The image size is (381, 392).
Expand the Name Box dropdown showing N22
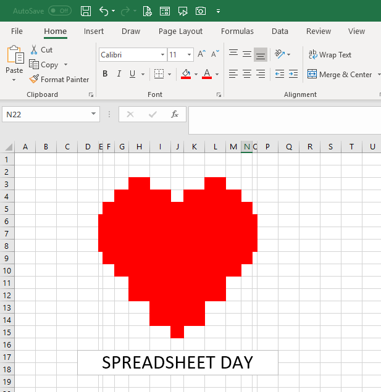(93, 114)
